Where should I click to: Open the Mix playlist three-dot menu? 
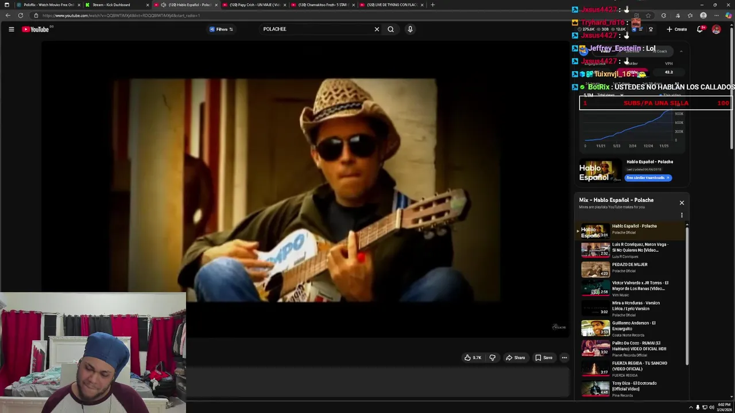682,215
